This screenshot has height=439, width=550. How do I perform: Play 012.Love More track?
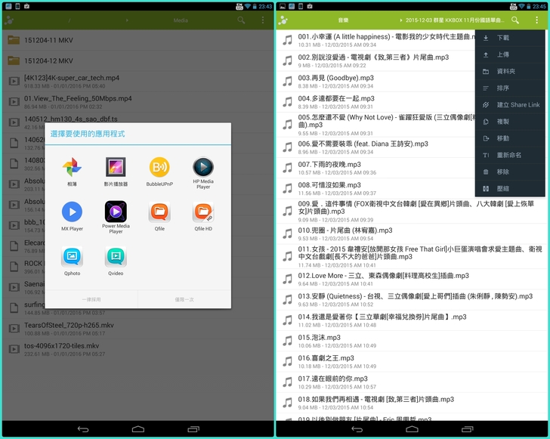pos(412,280)
